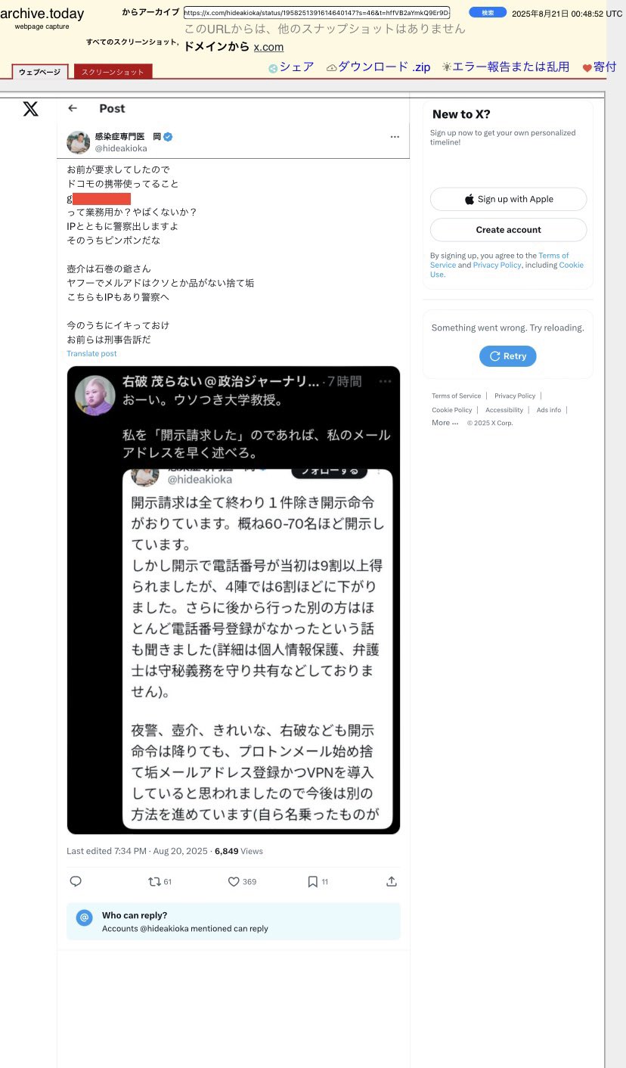Switch to the スクリーンショット tab
Viewport: 626px width, 1068px height.
(x=113, y=72)
